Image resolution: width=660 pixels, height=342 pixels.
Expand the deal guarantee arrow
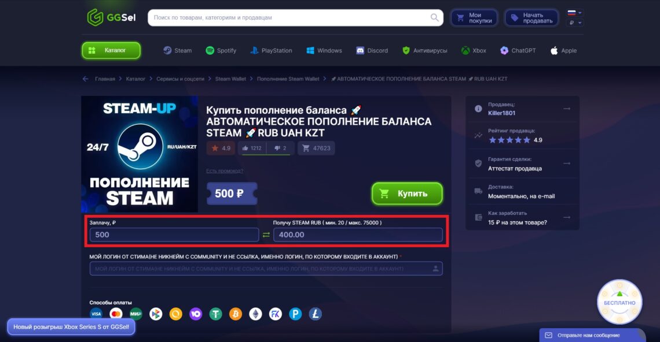567,163
